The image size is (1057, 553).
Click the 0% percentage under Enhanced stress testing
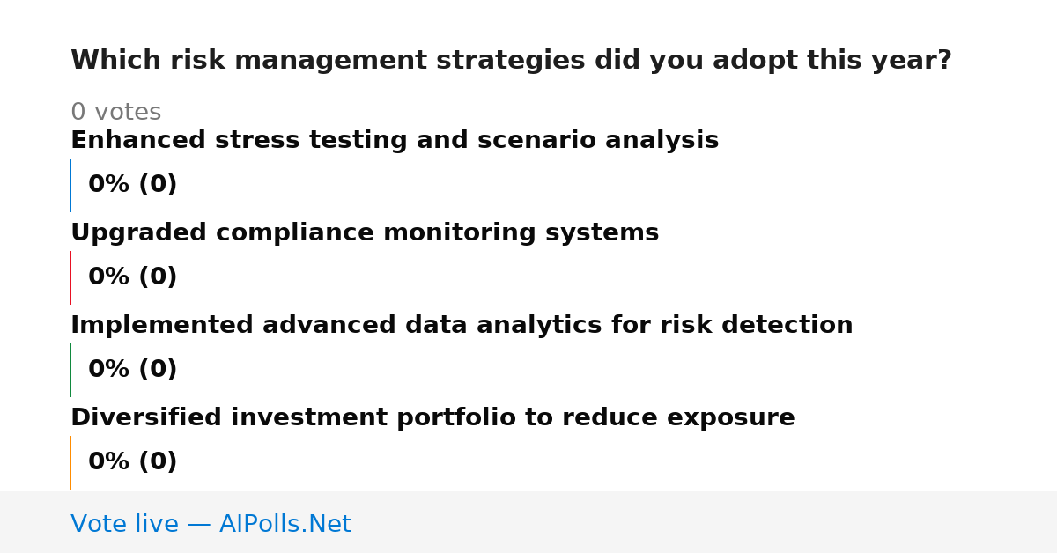click(109, 185)
